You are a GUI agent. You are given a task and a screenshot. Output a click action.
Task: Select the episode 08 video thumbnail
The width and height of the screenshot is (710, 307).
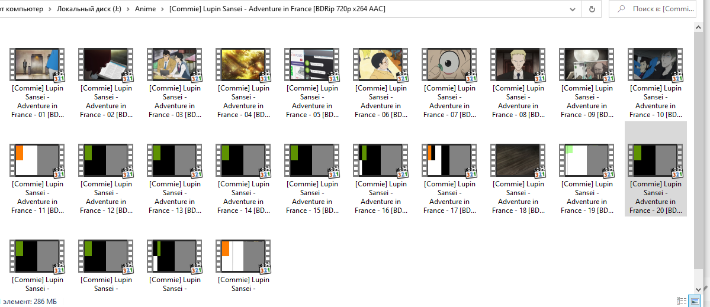pyautogui.click(x=519, y=64)
